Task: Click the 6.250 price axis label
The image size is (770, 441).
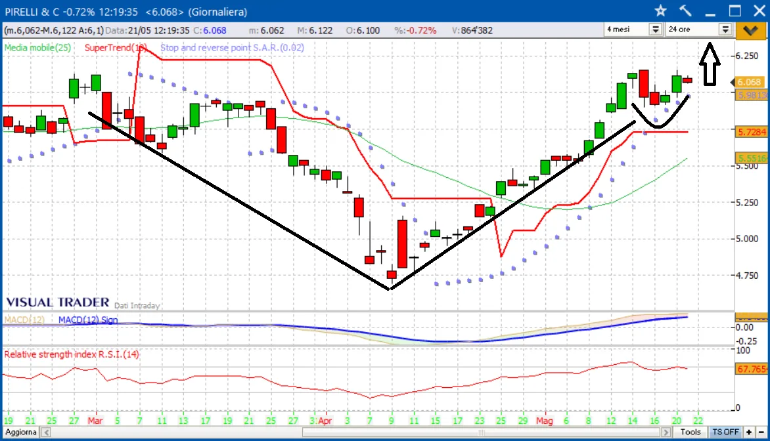Action: (747, 56)
